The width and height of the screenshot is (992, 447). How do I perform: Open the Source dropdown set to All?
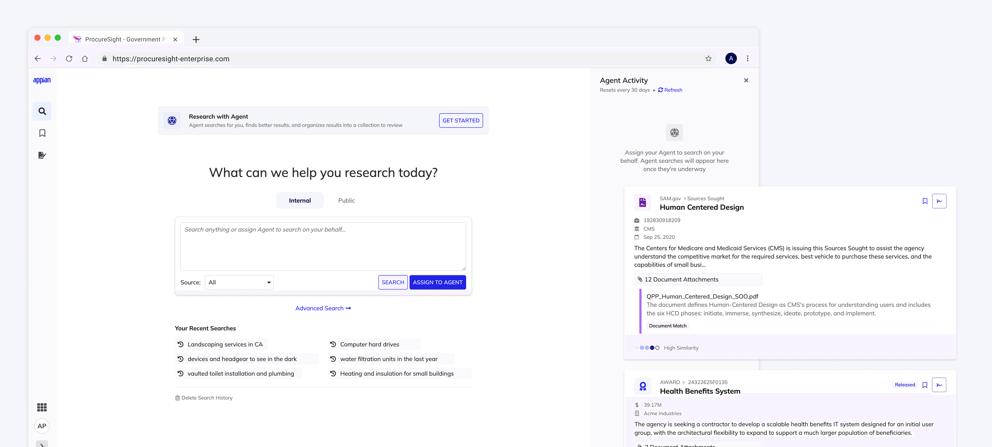pyautogui.click(x=239, y=282)
